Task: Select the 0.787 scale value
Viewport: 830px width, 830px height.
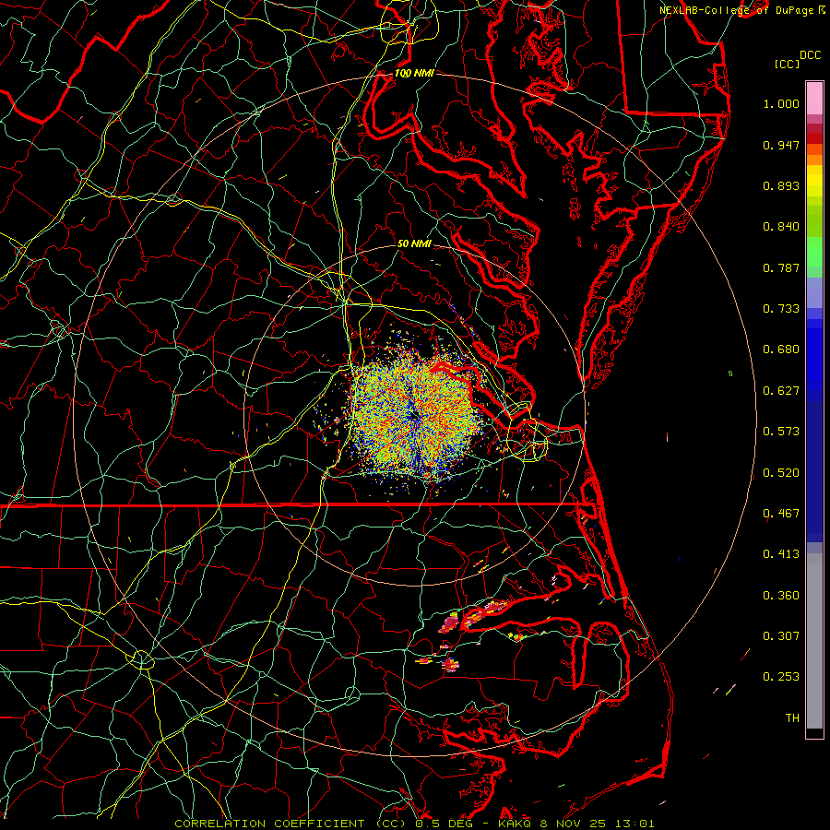Action: 781,267
